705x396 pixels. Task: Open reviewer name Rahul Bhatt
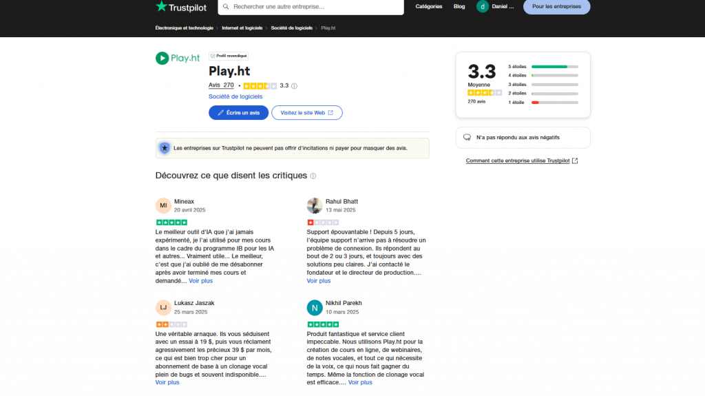(x=341, y=202)
